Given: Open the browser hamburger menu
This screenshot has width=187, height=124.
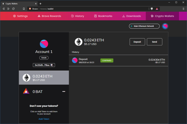Looking at the screenshot, I should [183, 9].
